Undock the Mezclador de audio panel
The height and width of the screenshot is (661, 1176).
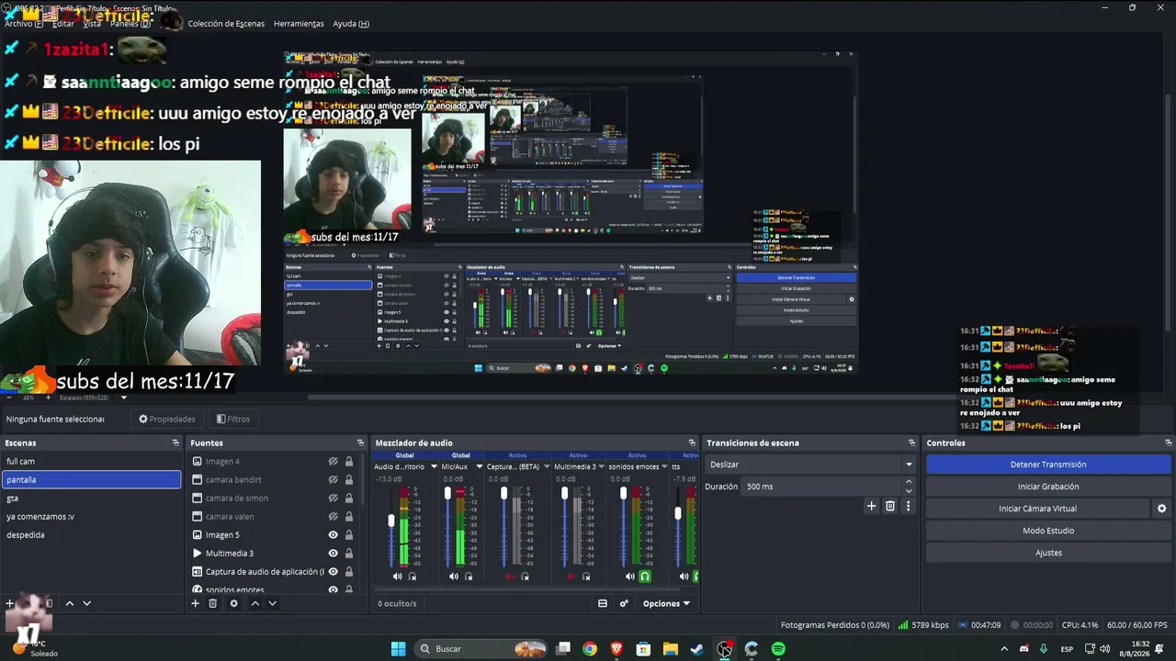692,443
